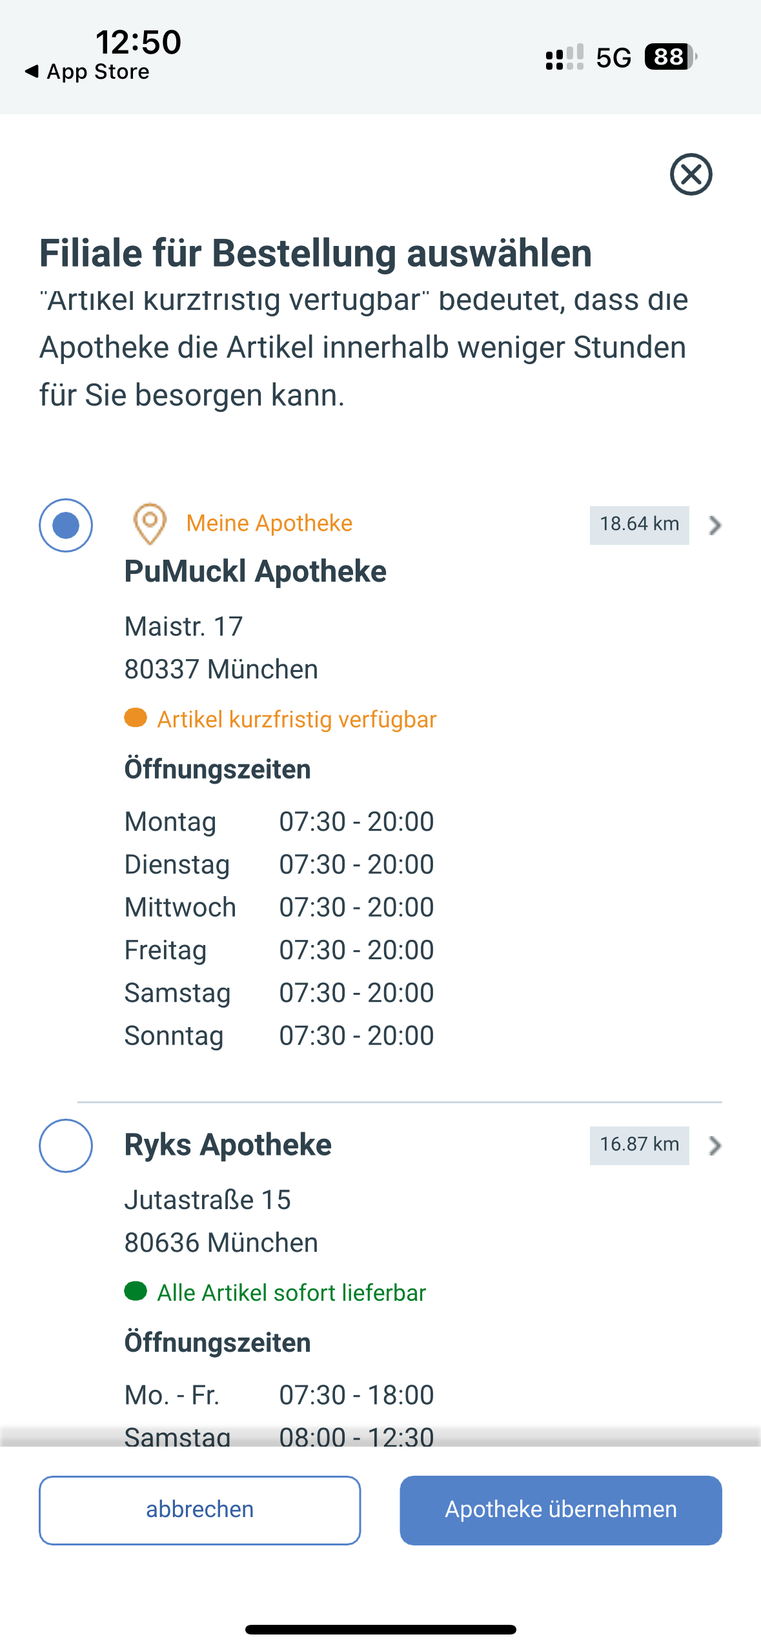Viewport: 761px width, 1650px height.
Task: Tap the 16.87 km distance badge
Action: 639,1145
